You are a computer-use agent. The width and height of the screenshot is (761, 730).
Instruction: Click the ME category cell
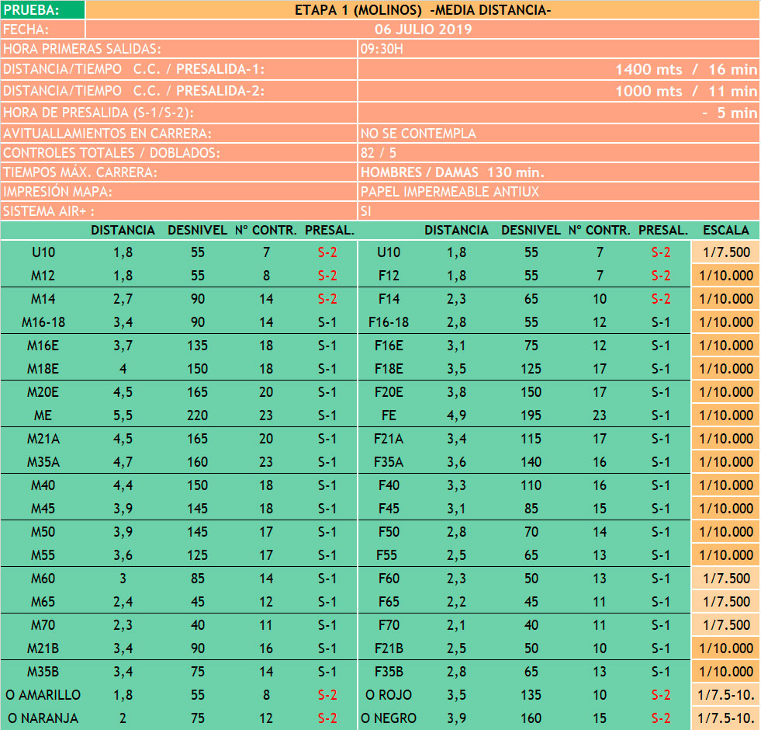click(x=43, y=415)
